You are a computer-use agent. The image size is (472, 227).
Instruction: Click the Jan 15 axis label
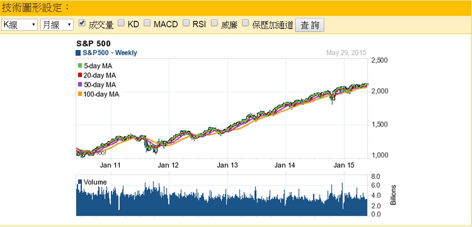click(345, 165)
